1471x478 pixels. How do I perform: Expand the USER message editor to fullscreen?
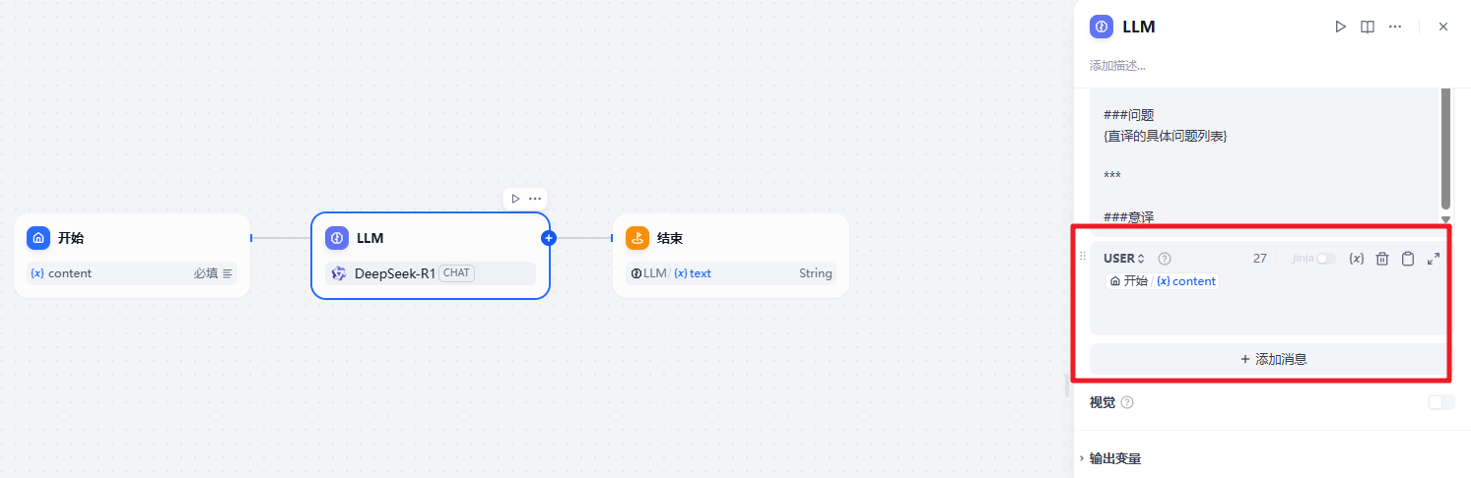1434,259
